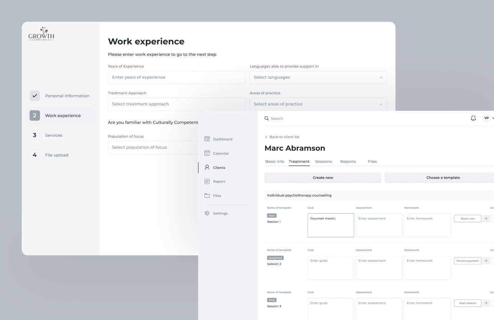Open the Files folder icon
The height and width of the screenshot is (320, 494).
pos(207,195)
